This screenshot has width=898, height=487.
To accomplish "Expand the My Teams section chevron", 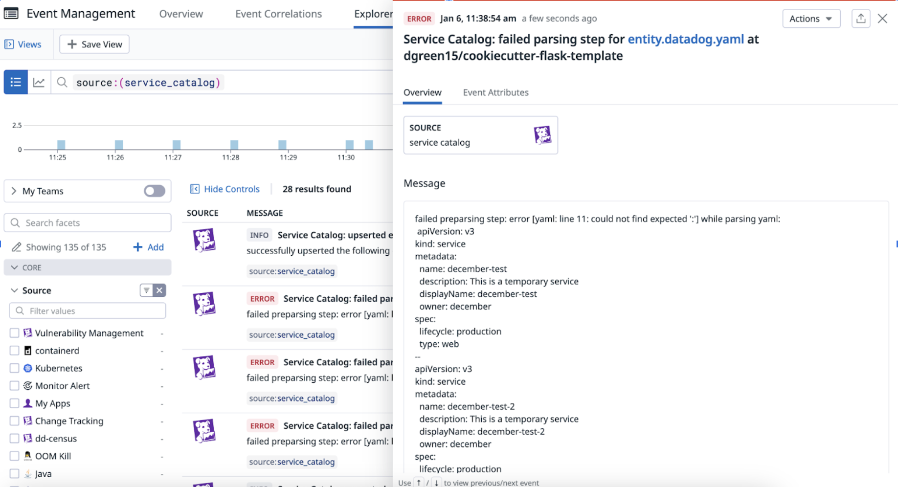I will tap(14, 191).
